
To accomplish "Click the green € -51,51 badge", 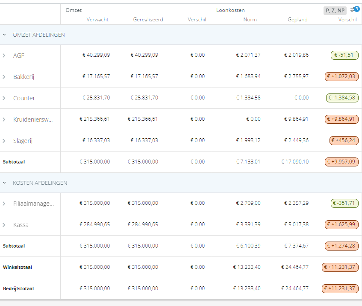I will (344, 55).
